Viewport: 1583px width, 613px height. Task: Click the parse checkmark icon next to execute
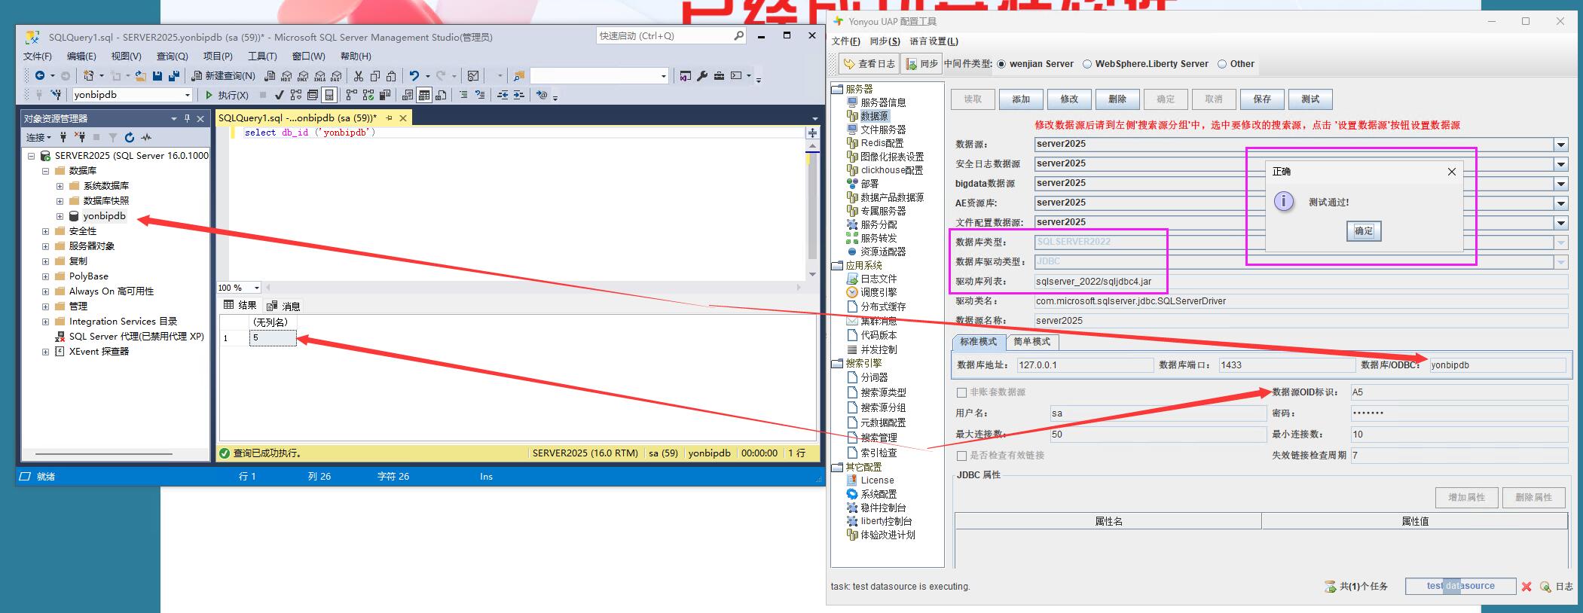click(x=279, y=95)
